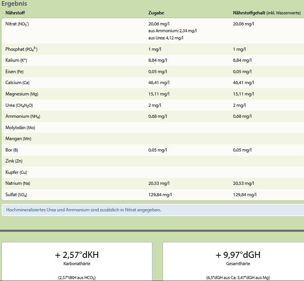Screen dimensions: 304x281
Task: Select Magnesium Nährstoffgehalt value '15,11 mg/l'
Action: [244, 94]
